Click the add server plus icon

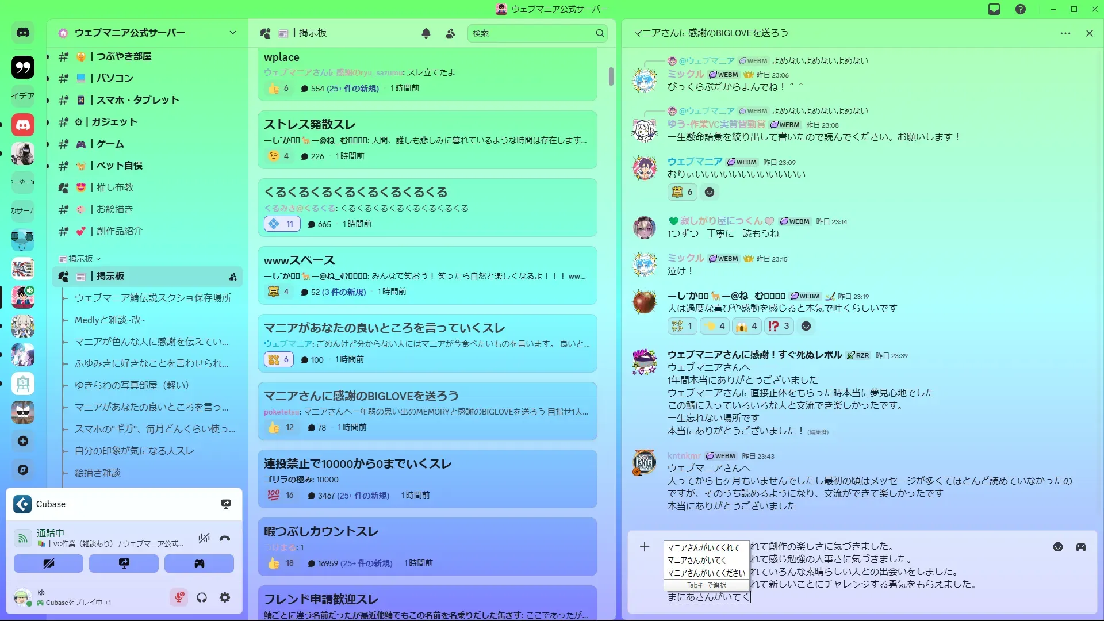[23, 441]
